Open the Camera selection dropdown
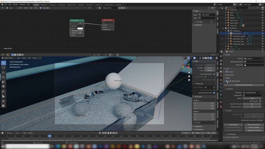This screenshot has width=265, height=149. pyautogui.click(x=254, y=59)
